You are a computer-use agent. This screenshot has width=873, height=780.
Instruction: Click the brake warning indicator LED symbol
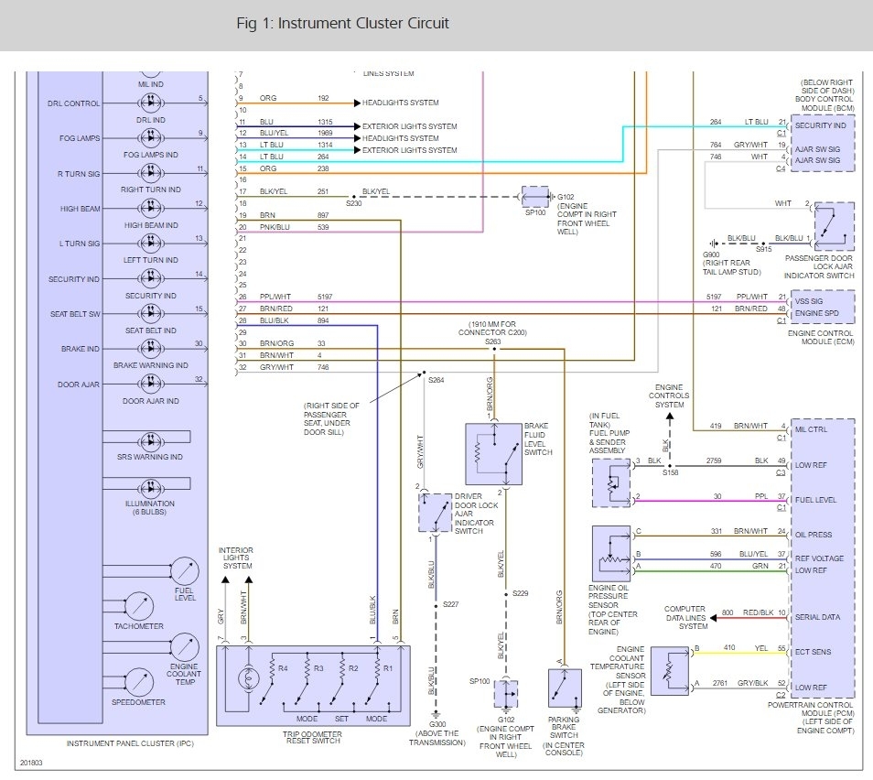151,349
